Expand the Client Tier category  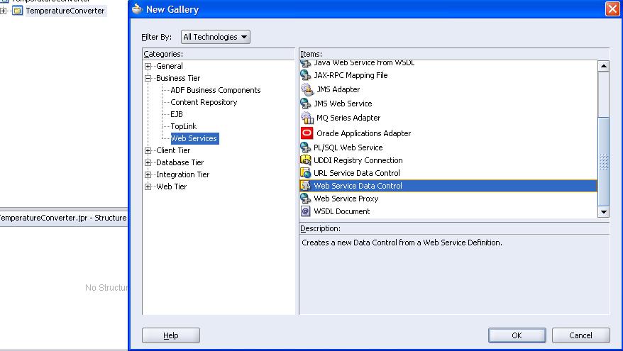point(148,150)
